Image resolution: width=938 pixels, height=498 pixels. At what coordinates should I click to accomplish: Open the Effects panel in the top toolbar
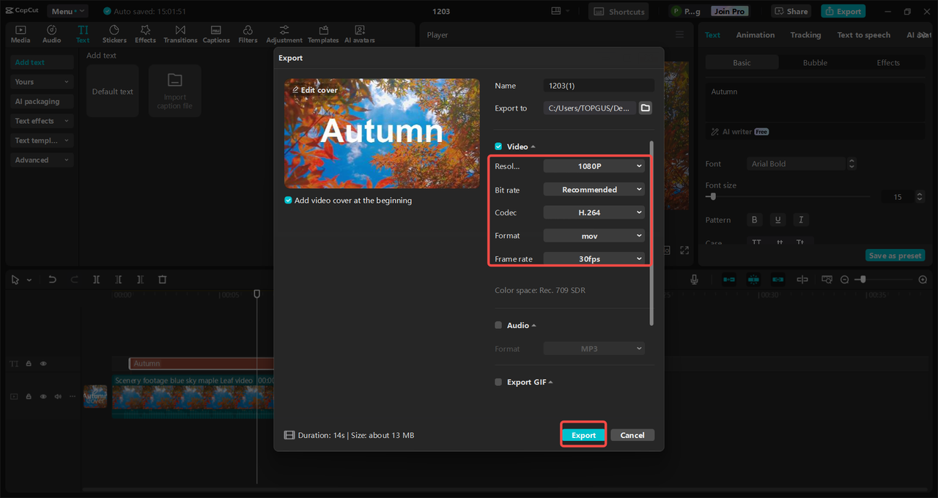tap(145, 34)
